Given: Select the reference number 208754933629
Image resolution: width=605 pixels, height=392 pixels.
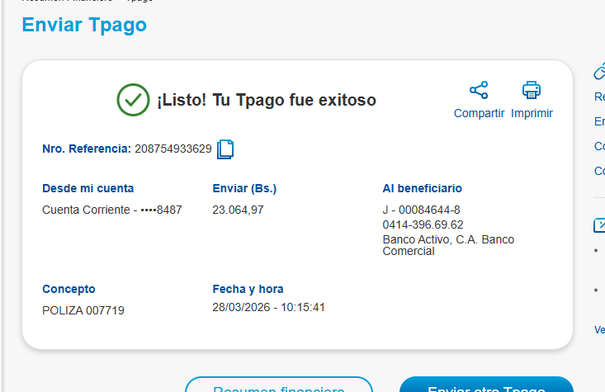Looking at the screenshot, I should [x=173, y=149].
